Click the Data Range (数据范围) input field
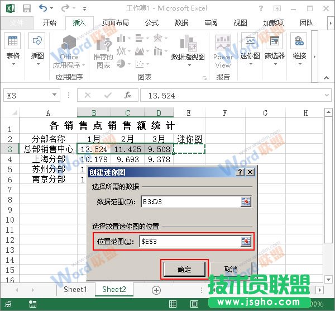Viewport: 335px width, 311px height. pos(192,201)
